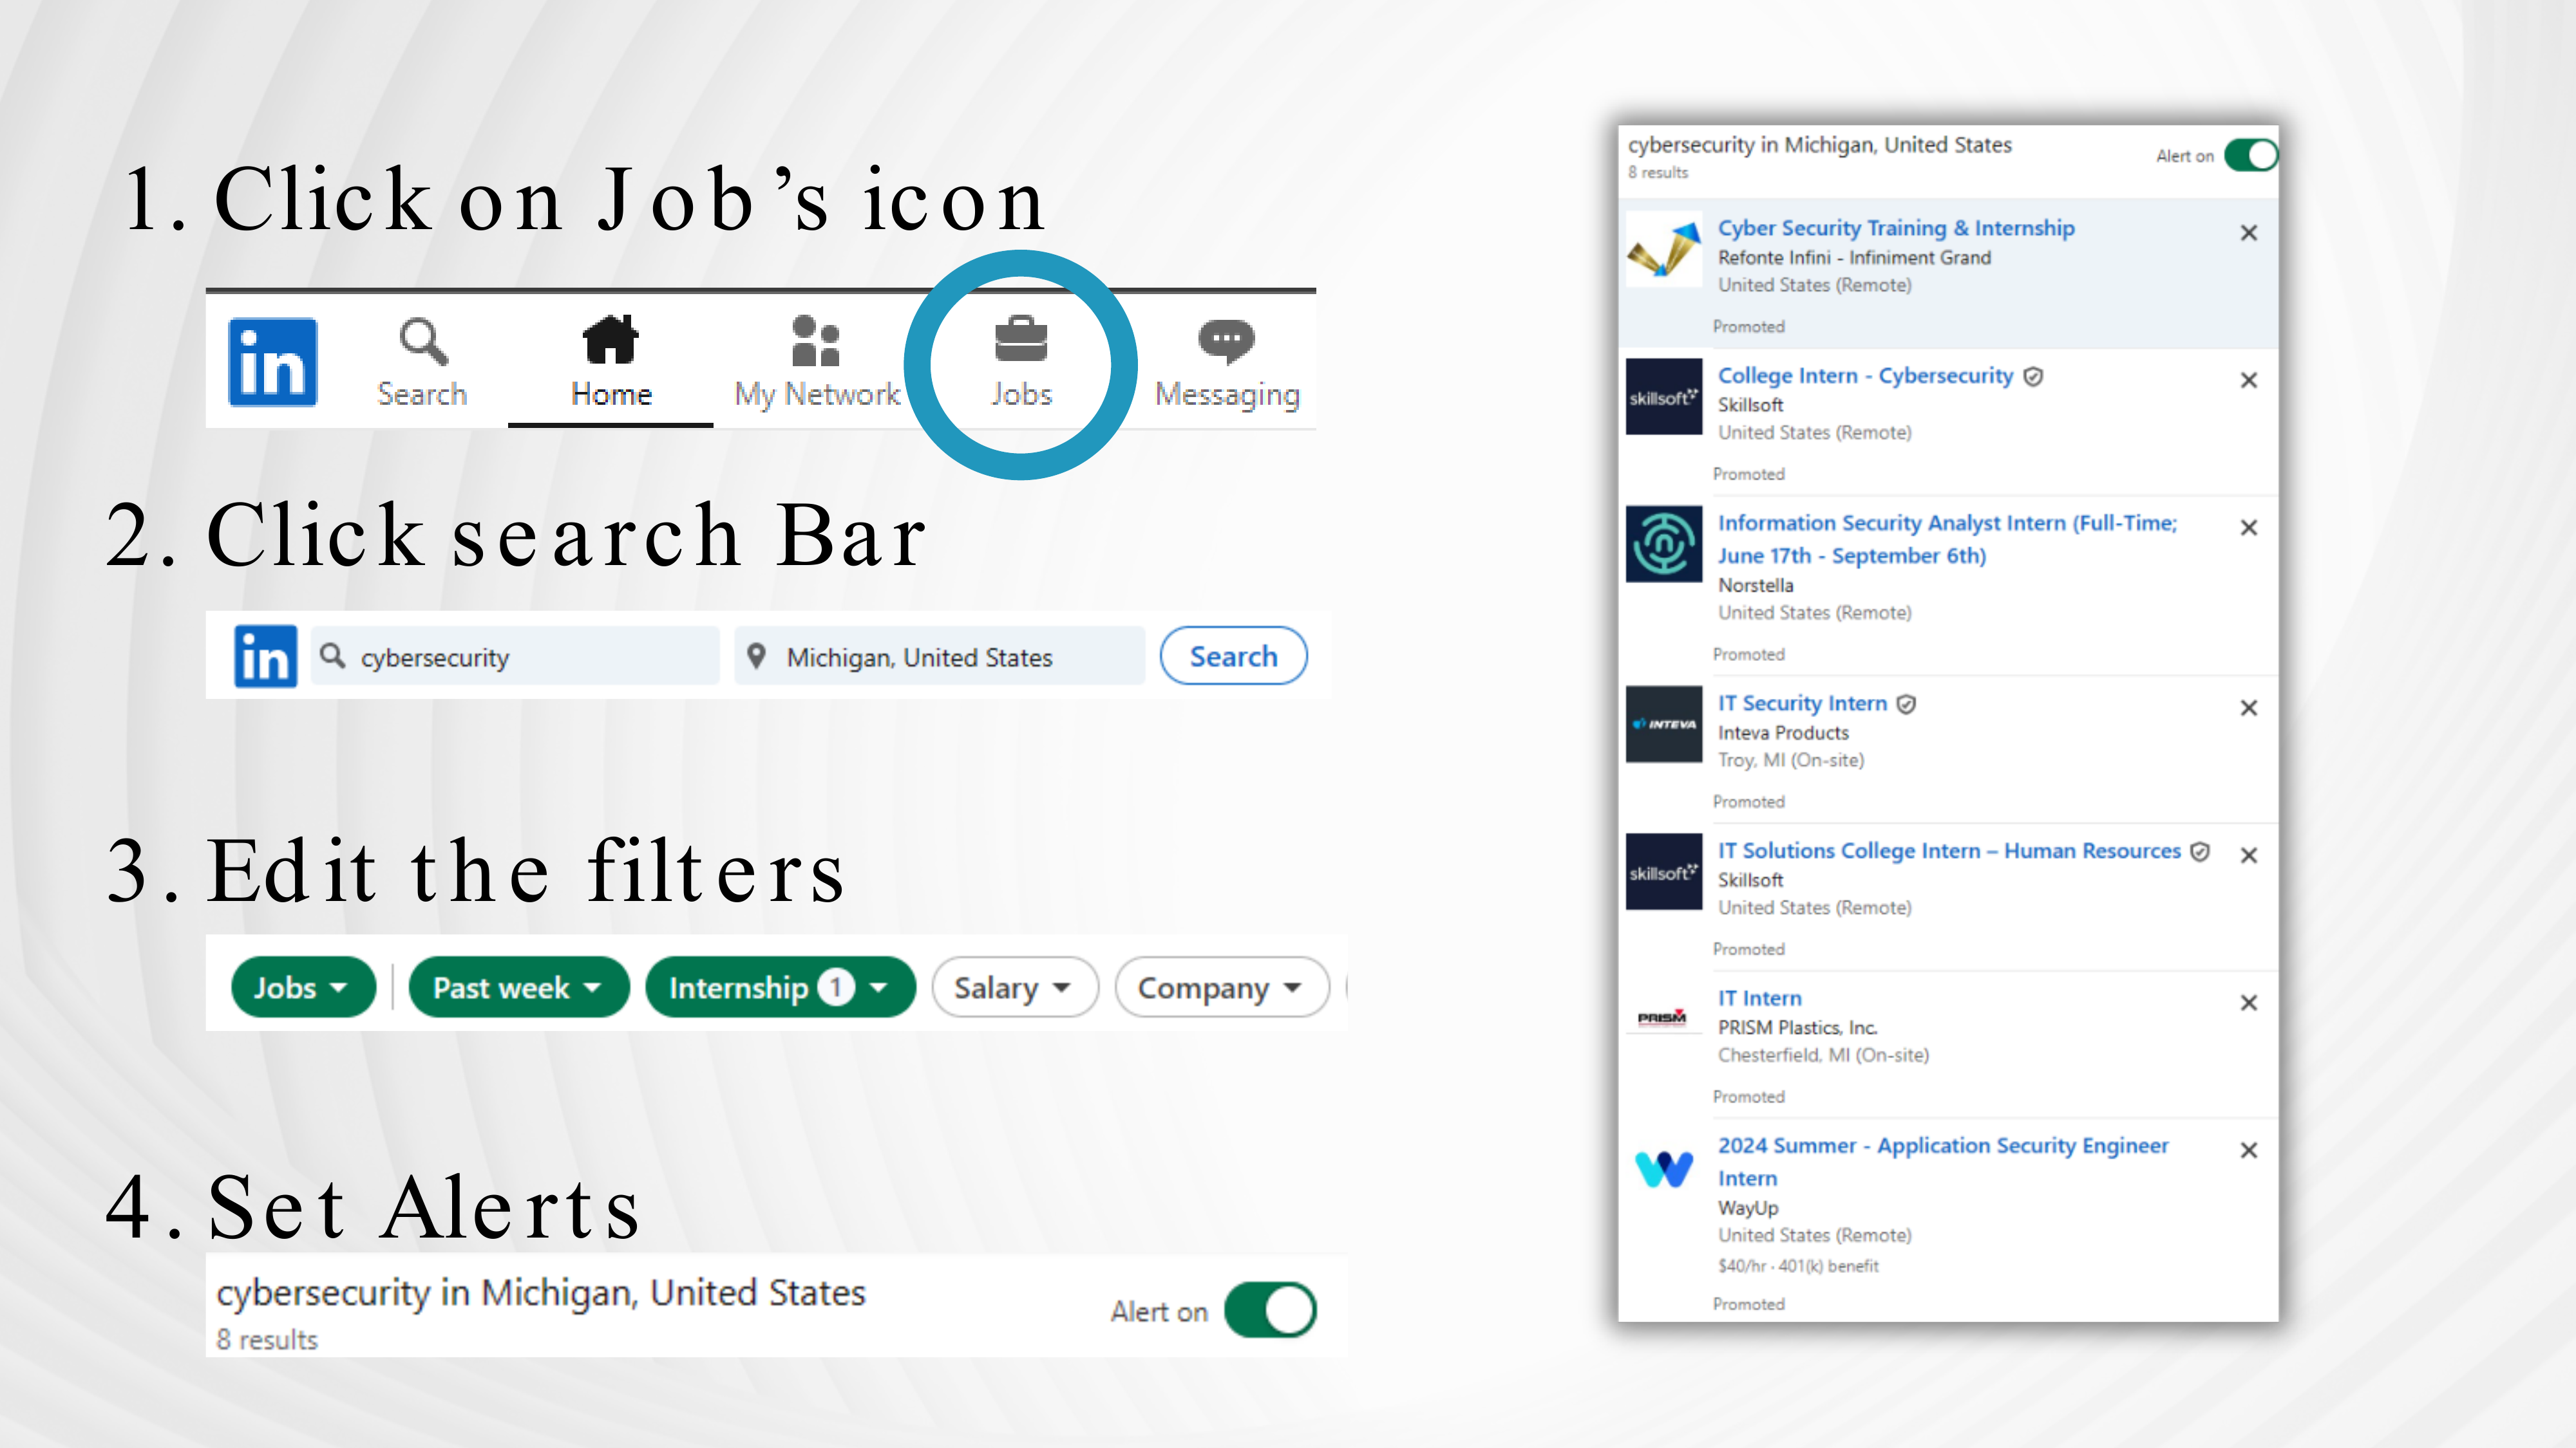
Task: Click LinkedIn logo beside cybersecurity search field
Action: 265,656
